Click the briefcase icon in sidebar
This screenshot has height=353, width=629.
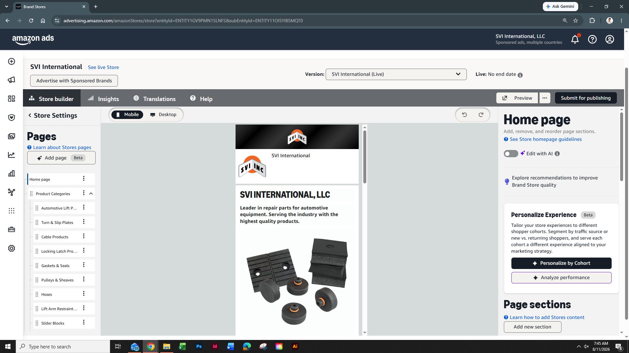11,229
